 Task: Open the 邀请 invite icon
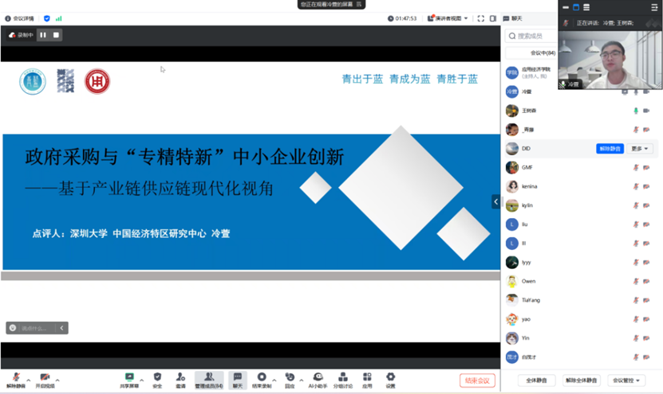coord(180,380)
